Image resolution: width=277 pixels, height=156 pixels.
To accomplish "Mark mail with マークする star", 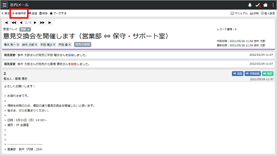I will [x=58, y=13].
